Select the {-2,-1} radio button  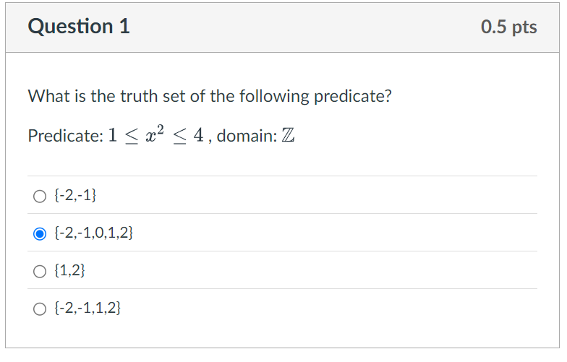(x=39, y=195)
